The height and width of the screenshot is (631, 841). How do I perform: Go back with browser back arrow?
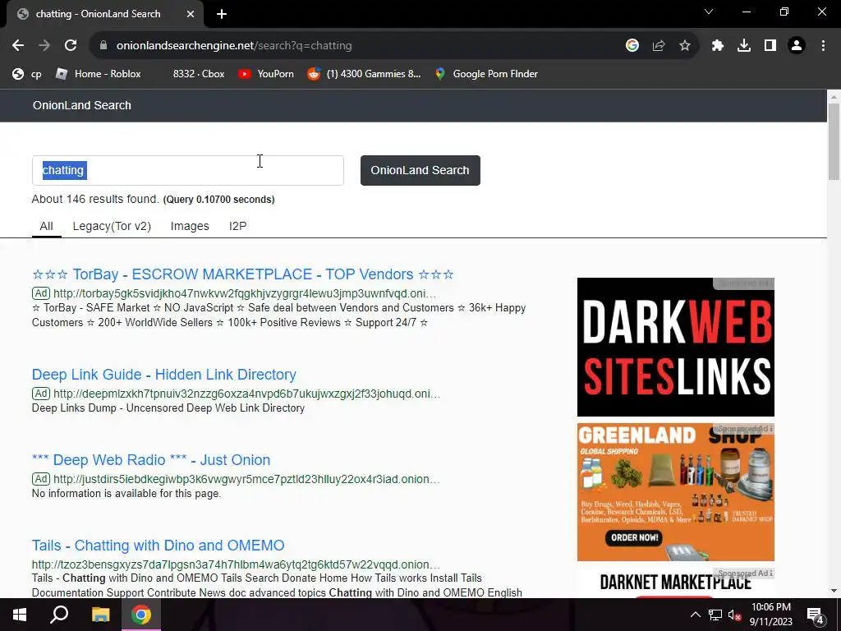(18, 46)
